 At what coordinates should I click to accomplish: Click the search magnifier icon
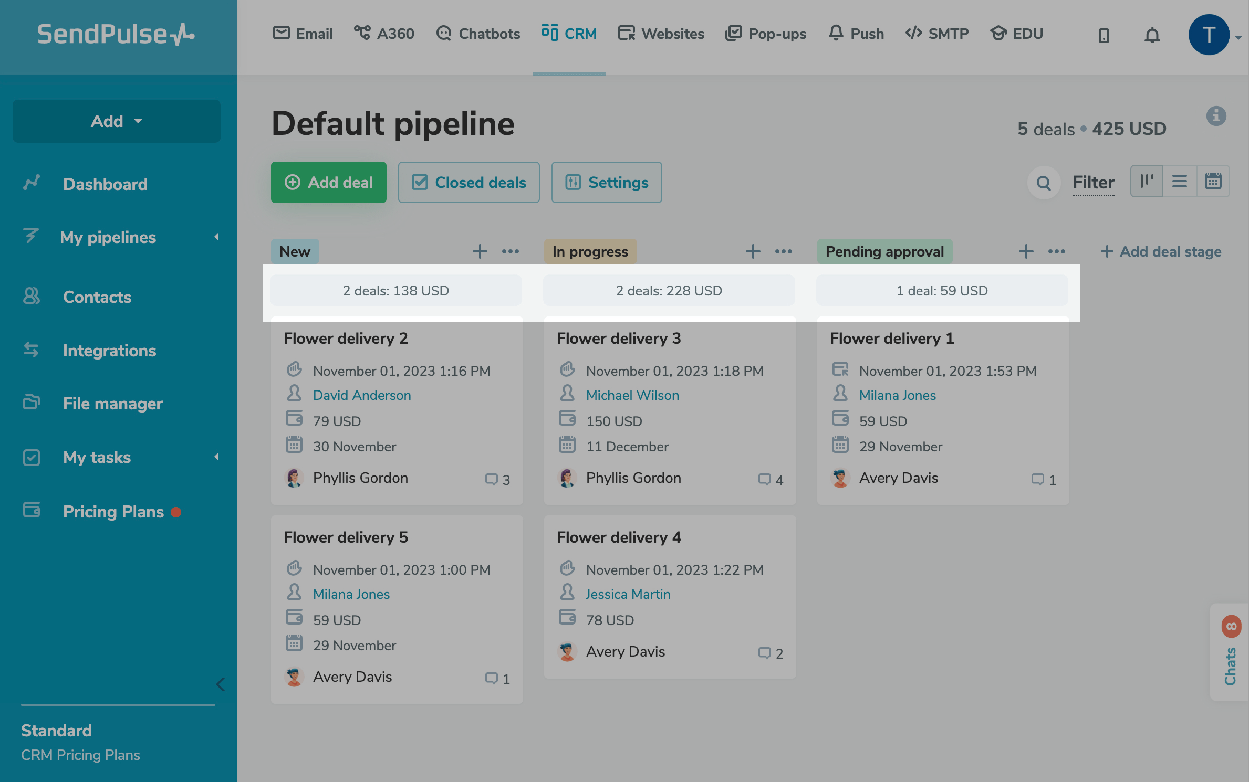pyautogui.click(x=1043, y=183)
